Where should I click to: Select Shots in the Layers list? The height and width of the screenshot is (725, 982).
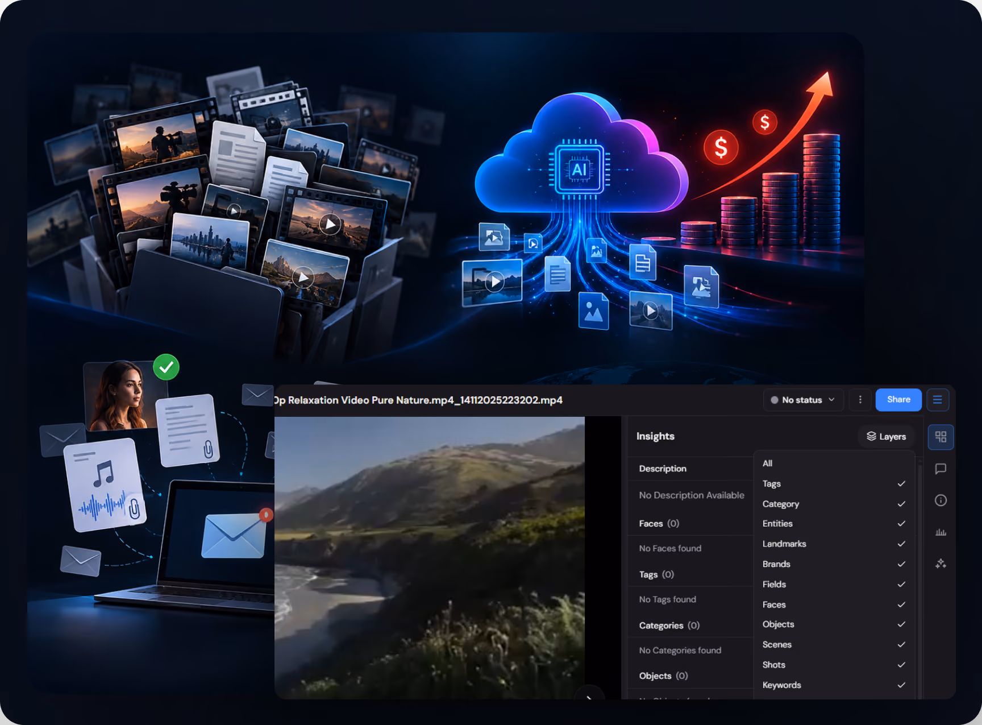(x=834, y=665)
